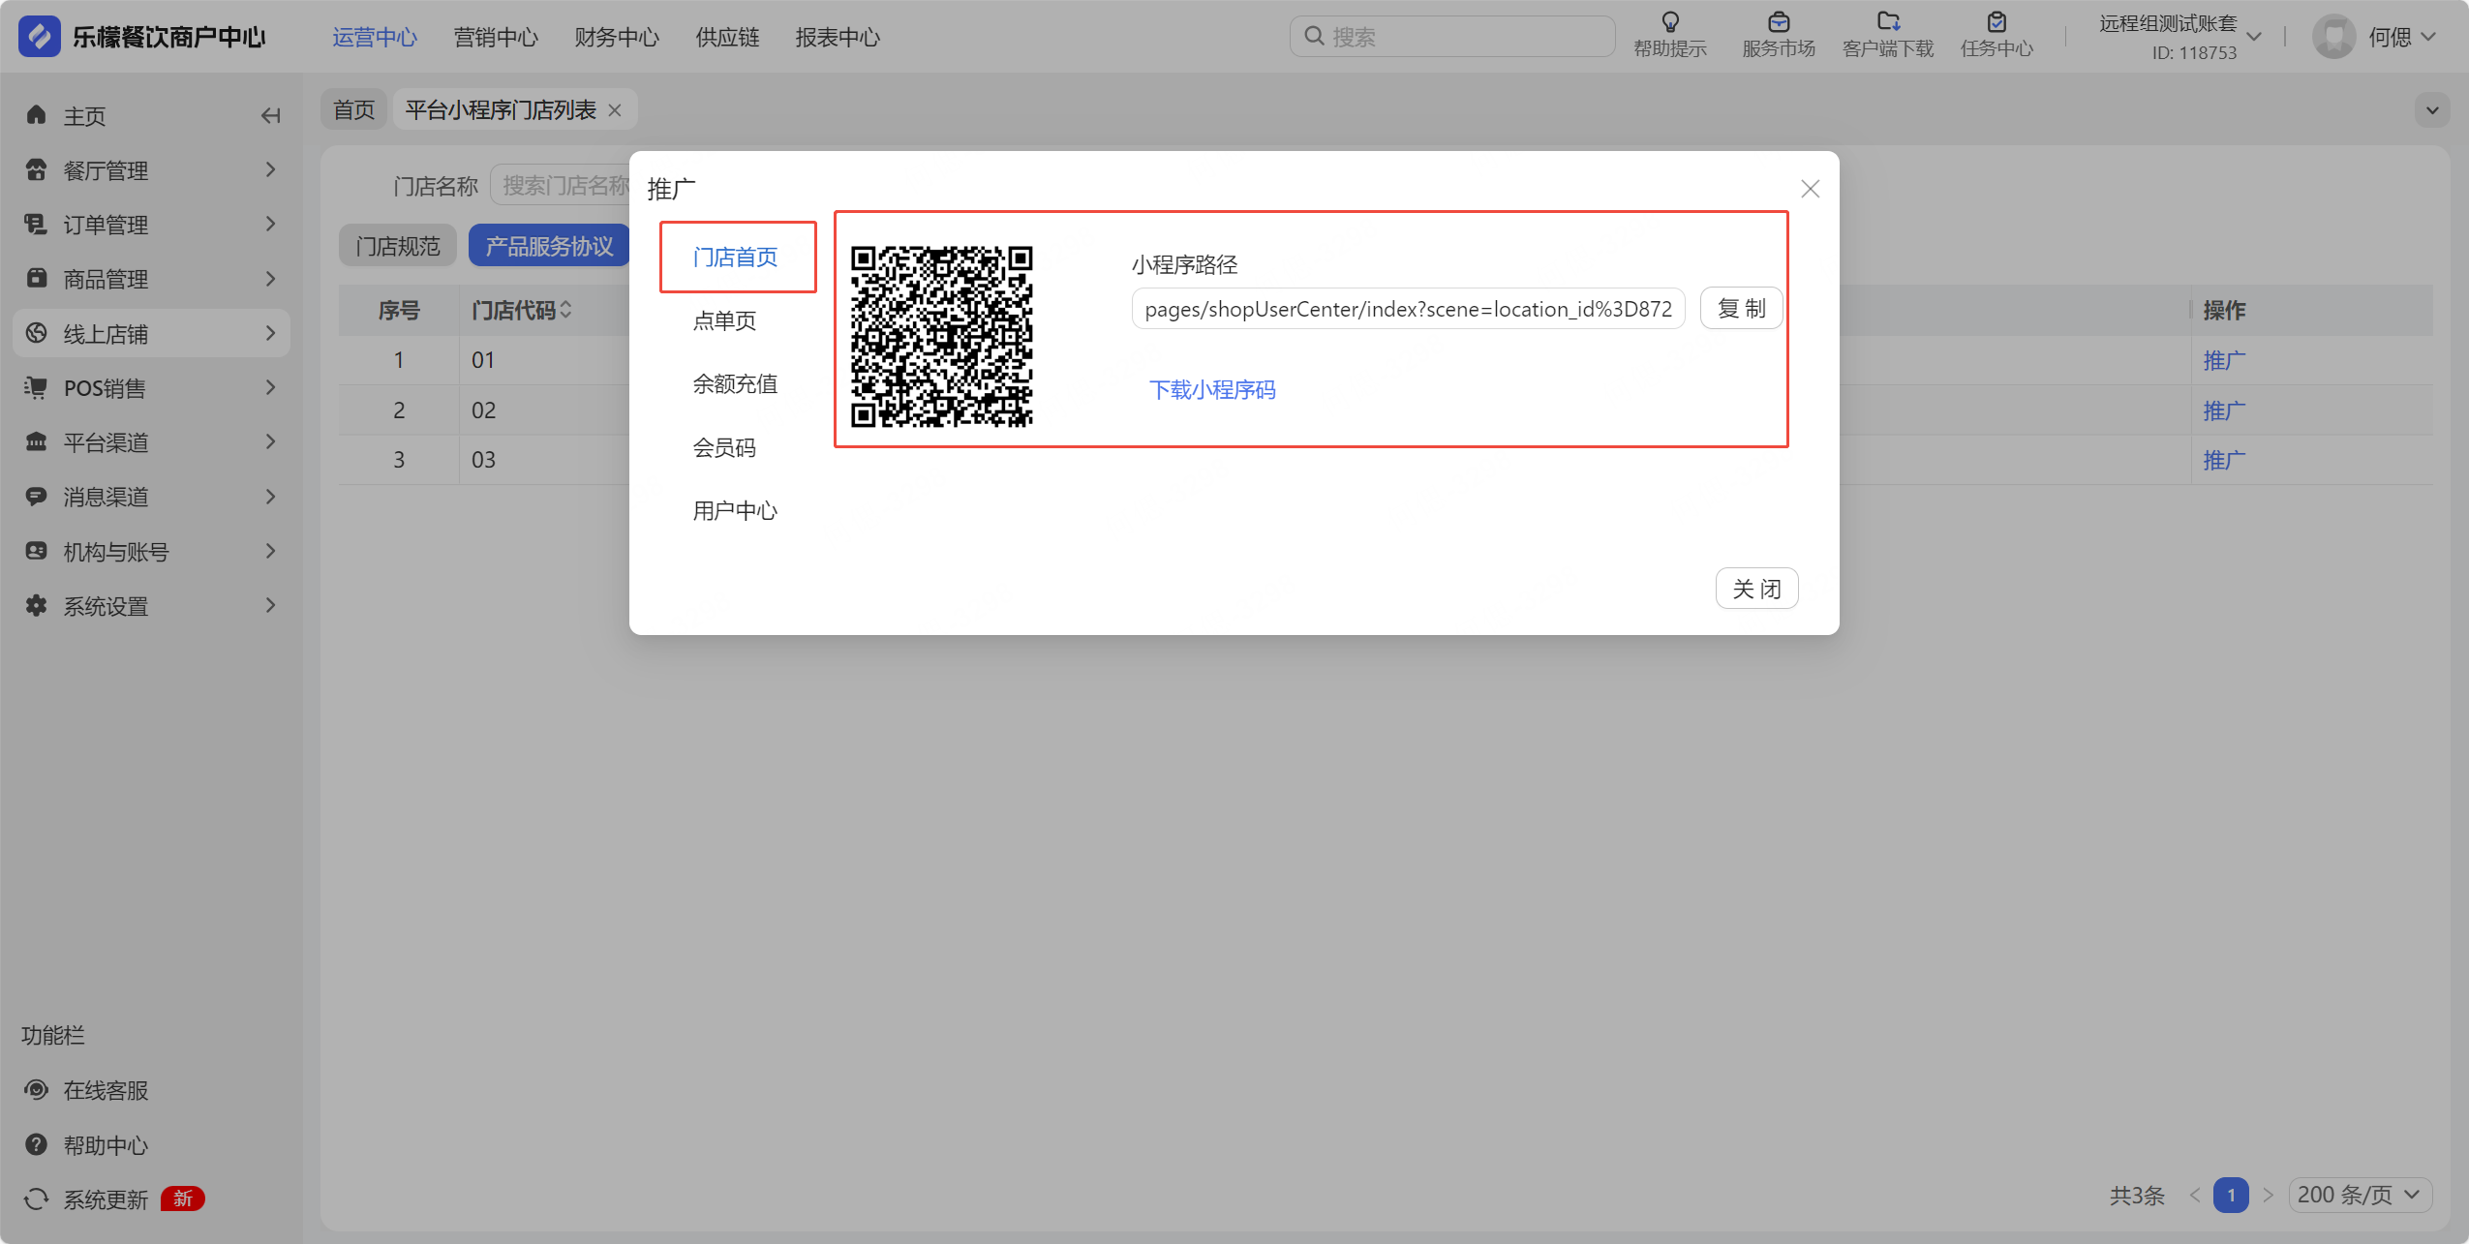2469x1244 pixels.
Task: Click the top 搜索 input field
Action: [x=1452, y=37]
